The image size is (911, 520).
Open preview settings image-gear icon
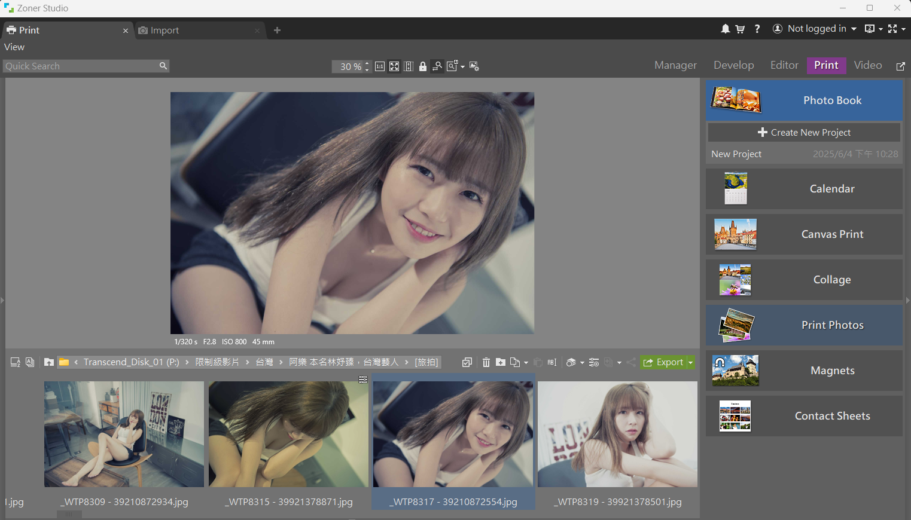(x=474, y=66)
